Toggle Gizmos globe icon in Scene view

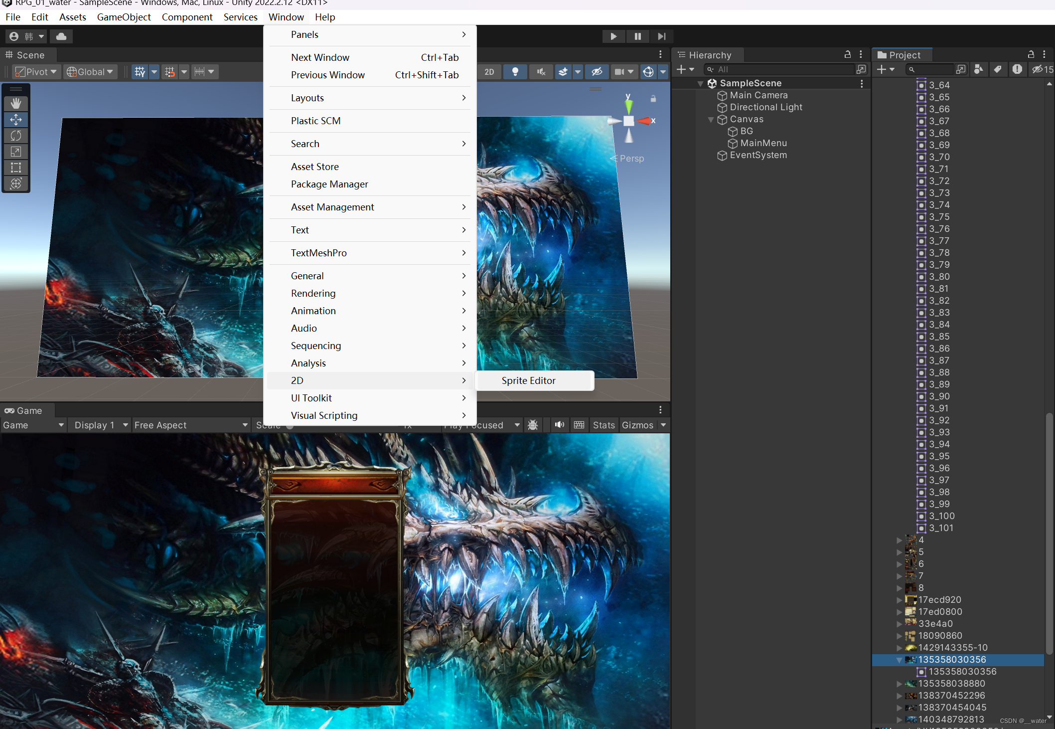[x=648, y=72]
